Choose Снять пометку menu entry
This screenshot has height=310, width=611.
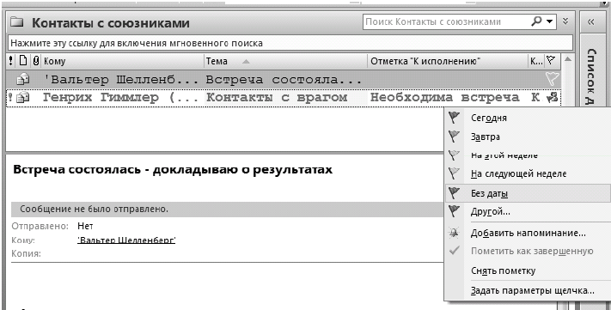tap(528, 270)
